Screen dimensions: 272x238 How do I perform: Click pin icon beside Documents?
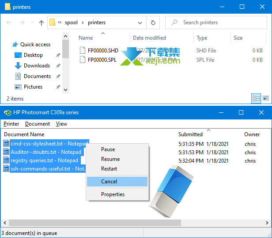point(58,76)
